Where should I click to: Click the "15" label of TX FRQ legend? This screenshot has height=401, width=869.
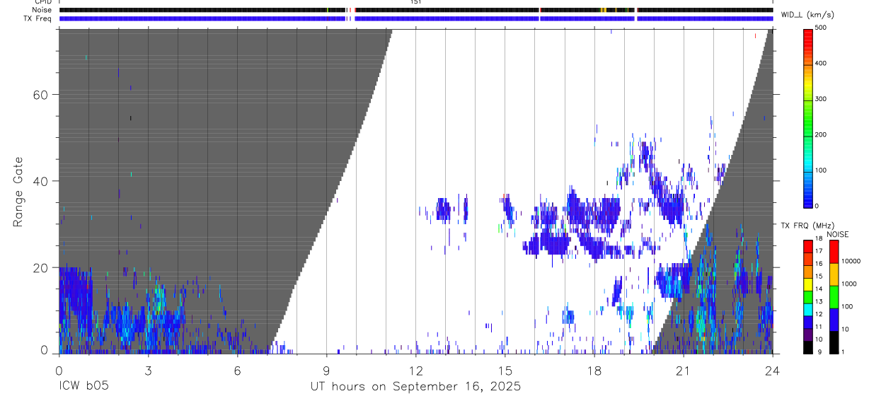point(818,277)
